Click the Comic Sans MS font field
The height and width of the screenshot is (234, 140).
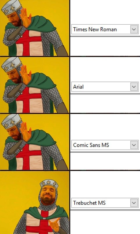(x=101, y=145)
